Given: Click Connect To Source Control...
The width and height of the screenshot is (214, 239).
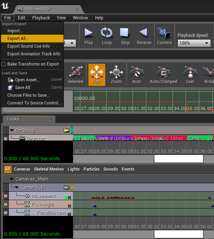Looking at the screenshot, I should (34, 103).
